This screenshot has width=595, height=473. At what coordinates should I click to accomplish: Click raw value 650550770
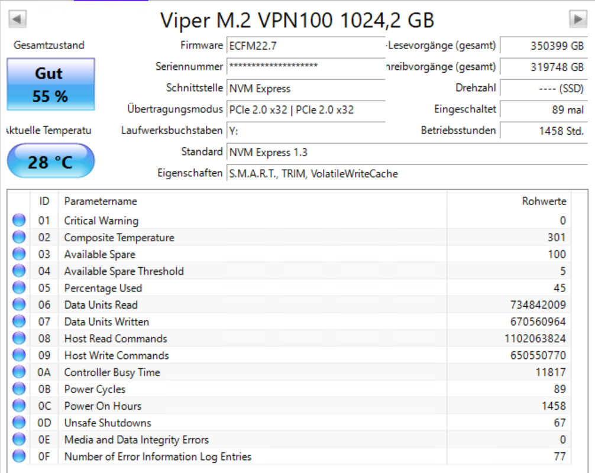(x=538, y=355)
